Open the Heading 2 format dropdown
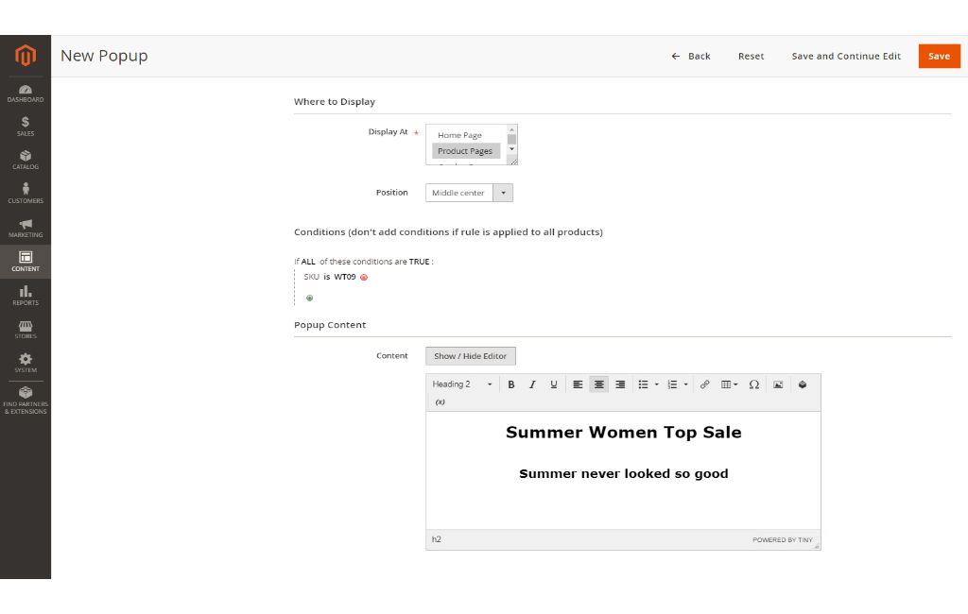The image size is (968, 614). (462, 384)
